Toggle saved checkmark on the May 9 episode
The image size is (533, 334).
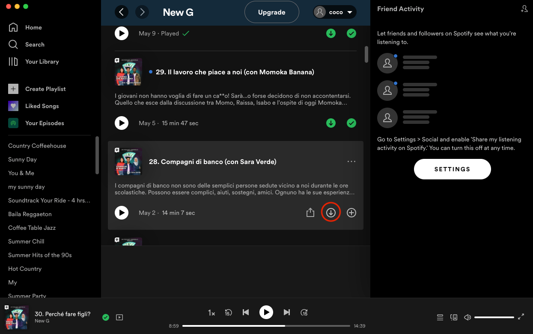351,33
